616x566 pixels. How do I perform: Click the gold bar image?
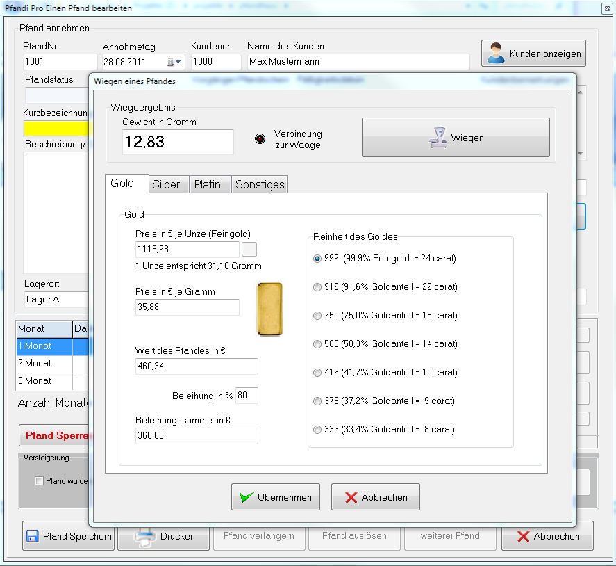269,309
